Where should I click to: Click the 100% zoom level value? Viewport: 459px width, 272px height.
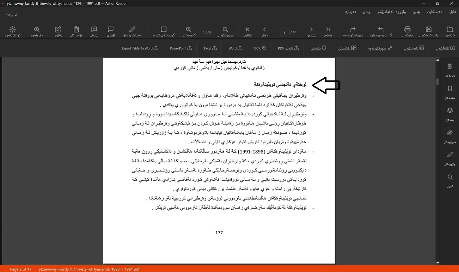(x=207, y=32)
